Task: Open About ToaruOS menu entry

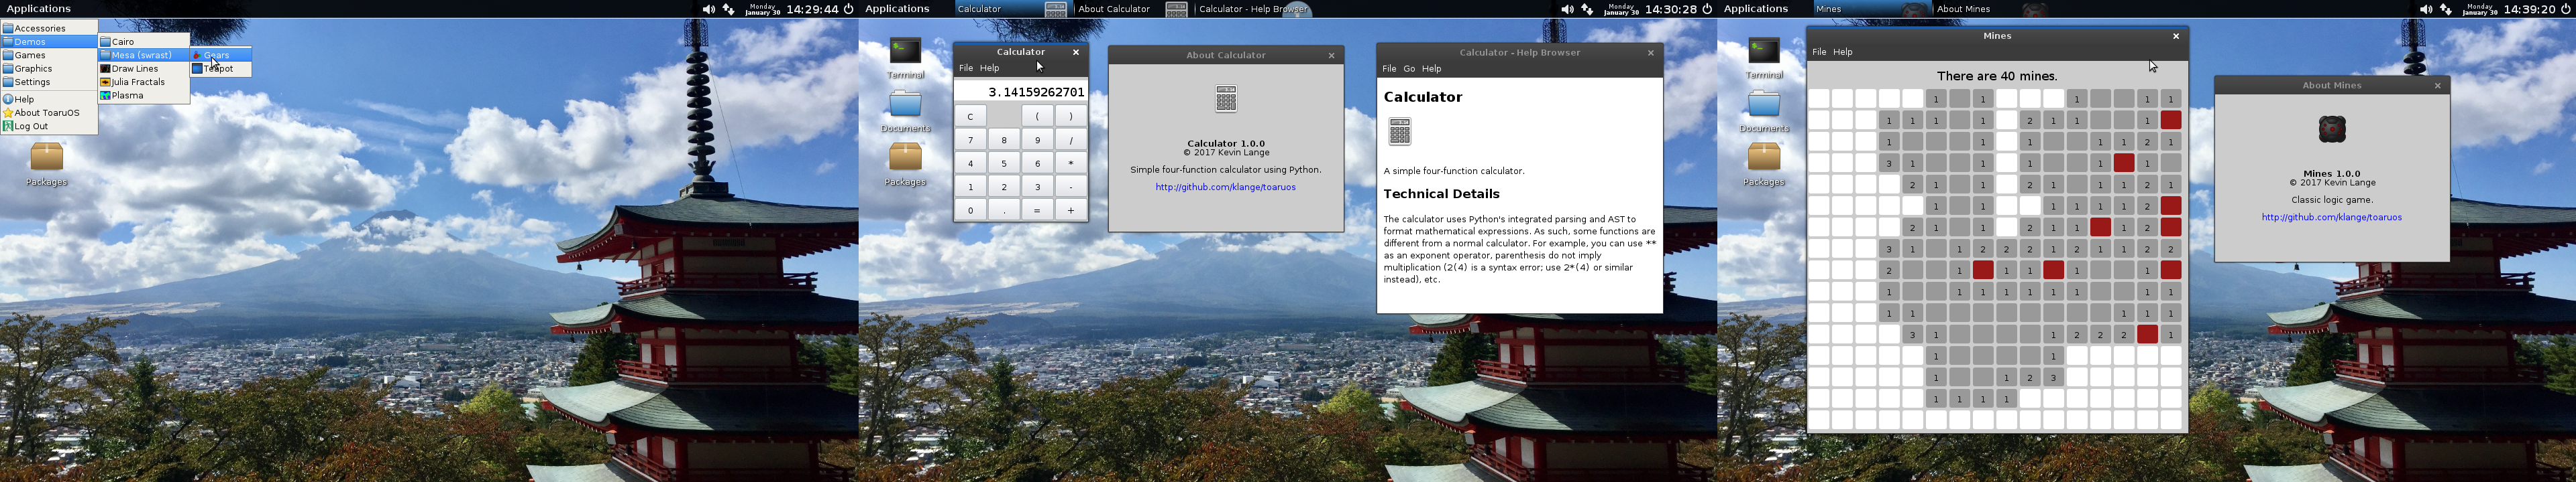Action: pos(49,112)
